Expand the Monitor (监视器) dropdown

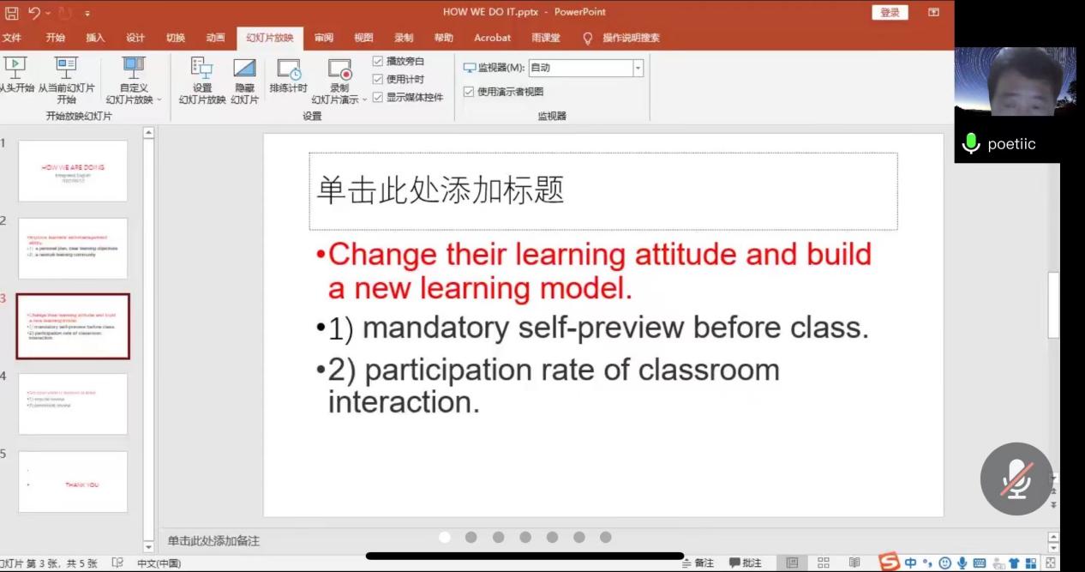[x=638, y=68]
